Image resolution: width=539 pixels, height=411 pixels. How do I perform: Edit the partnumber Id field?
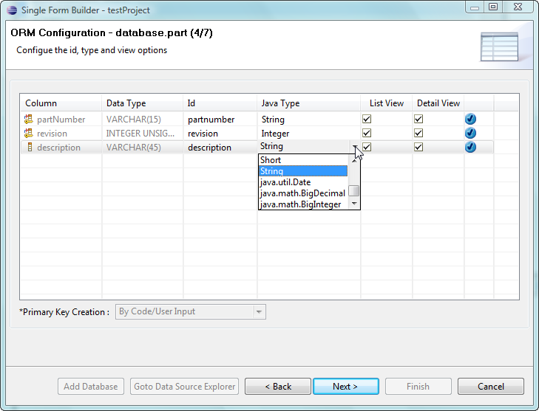pyautogui.click(x=219, y=120)
